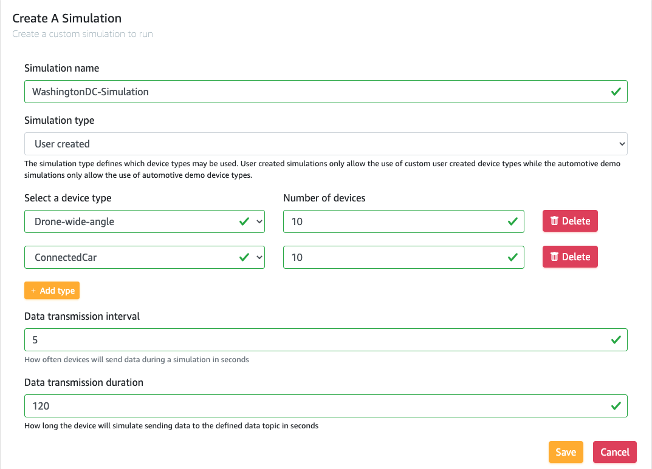The height and width of the screenshot is (469, 652).
Task: Click the checkmark in ConnectedCar device count field
Action: 512,257
